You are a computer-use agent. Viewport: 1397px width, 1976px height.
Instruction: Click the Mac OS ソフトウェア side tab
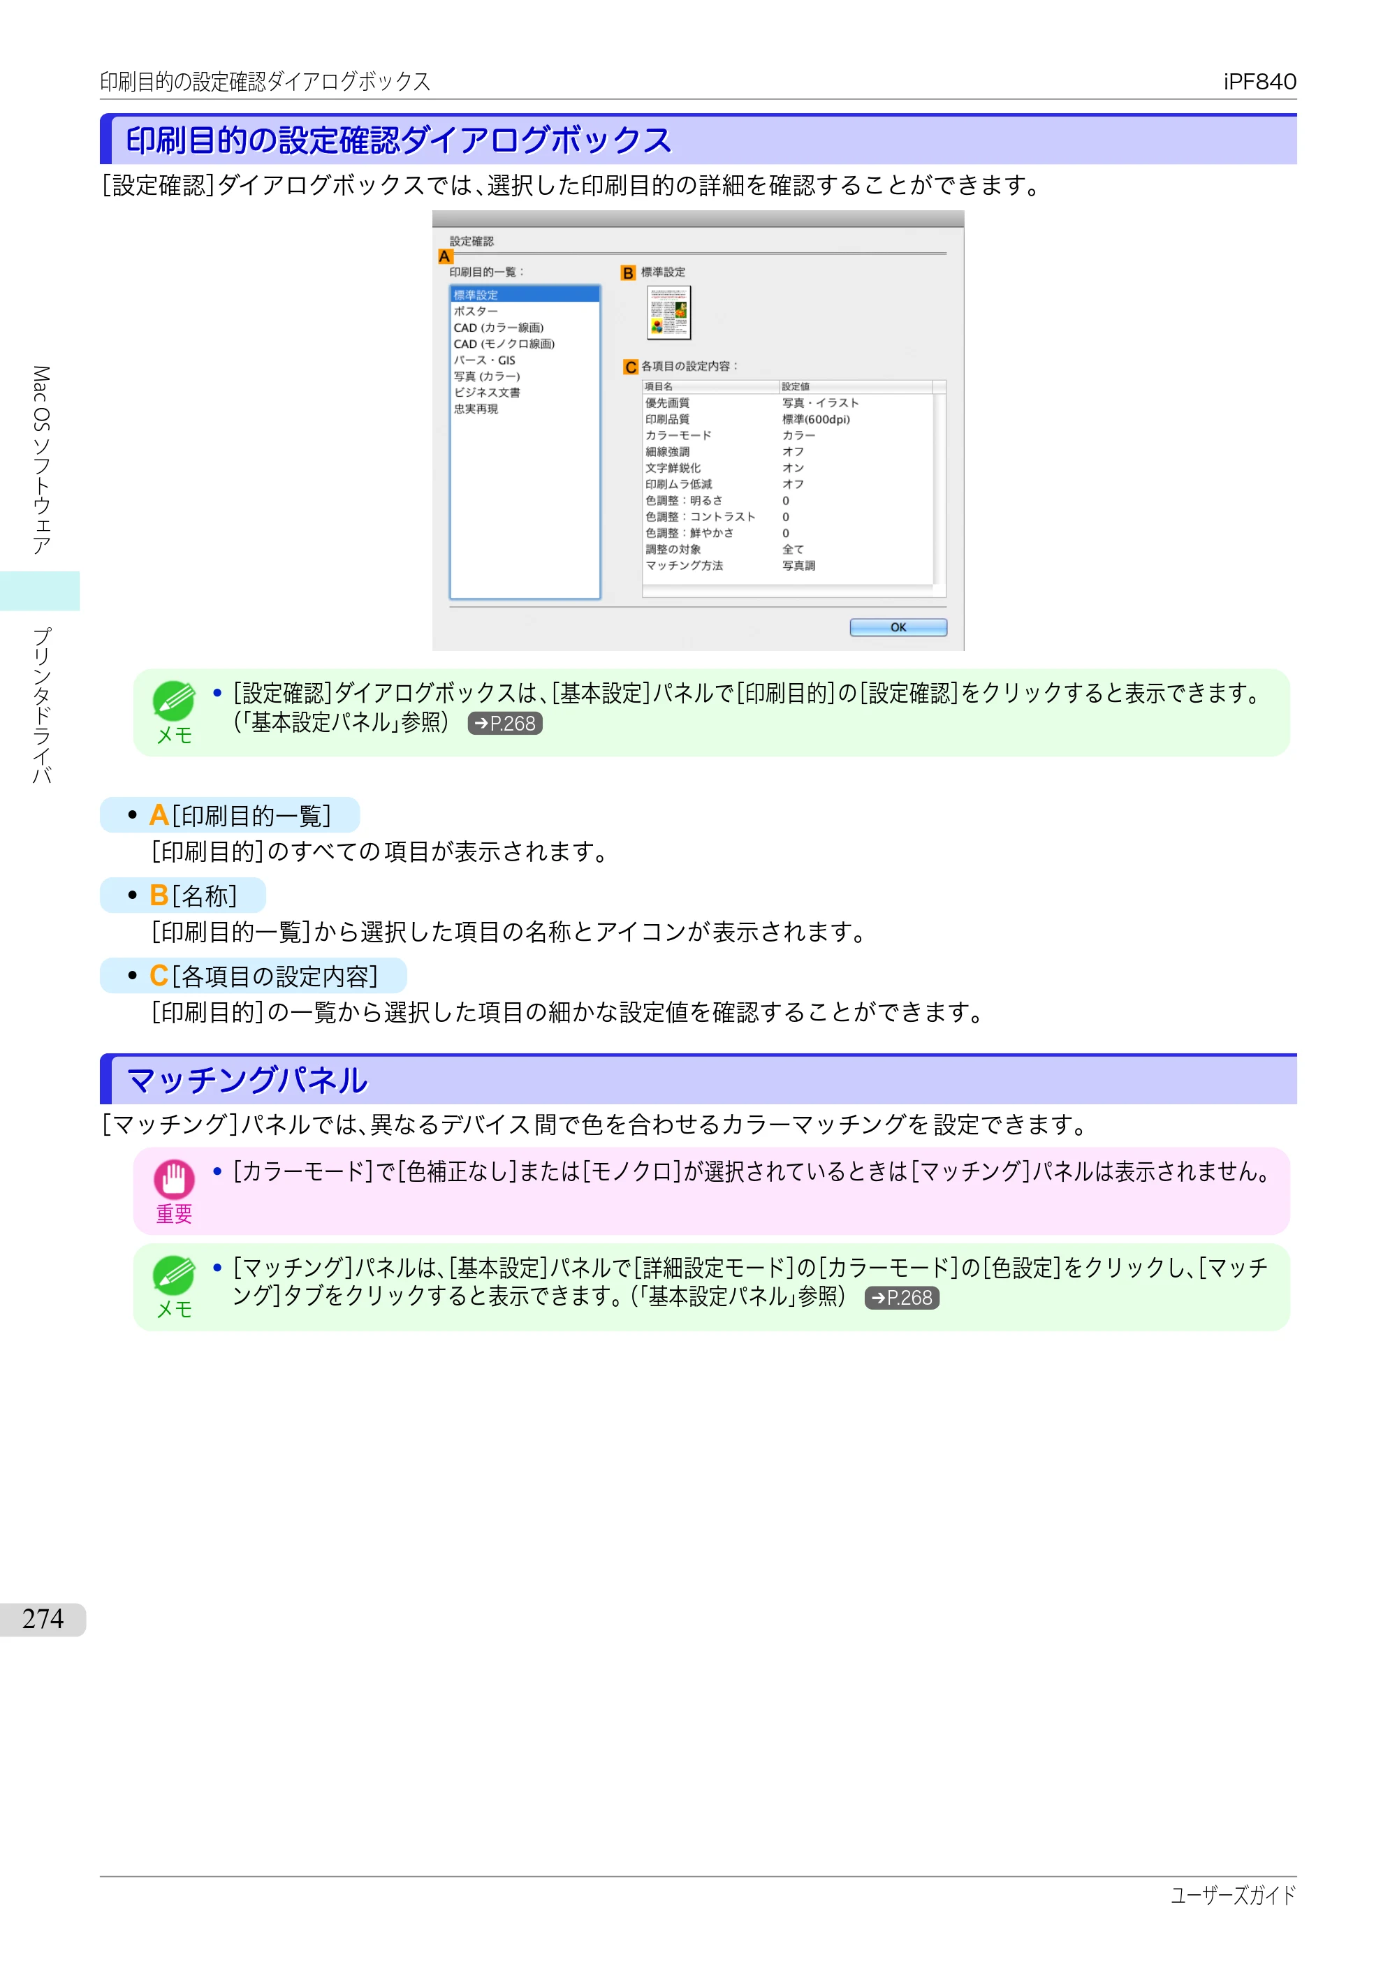point(41,460)
